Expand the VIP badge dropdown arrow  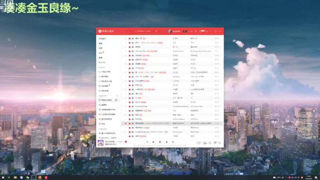[188, 32]
